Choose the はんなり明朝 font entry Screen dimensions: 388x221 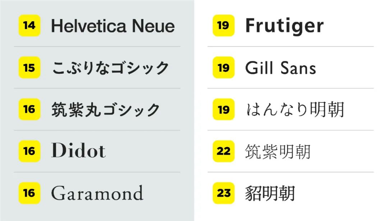295,110
